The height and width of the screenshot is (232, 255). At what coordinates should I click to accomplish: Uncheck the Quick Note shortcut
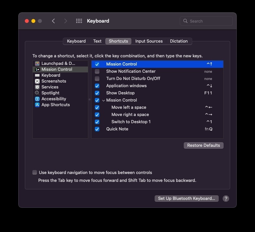[97, 129]
